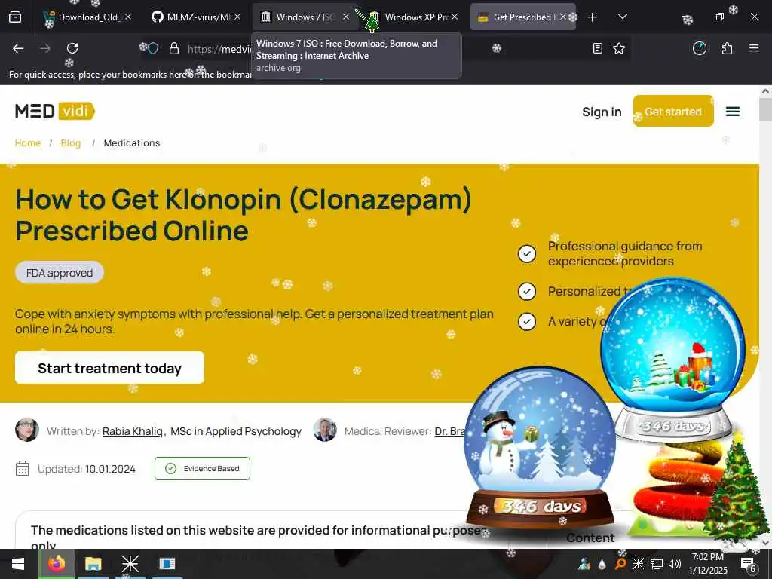The image size is (772, 579).
Task: Click the yellow Get started button
Action: pyautogui.click(x=673, y=112)
